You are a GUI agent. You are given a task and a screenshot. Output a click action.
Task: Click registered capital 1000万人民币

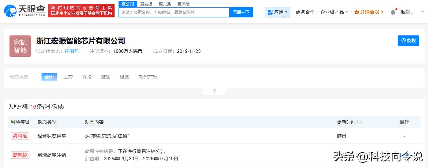pos(128,51)
